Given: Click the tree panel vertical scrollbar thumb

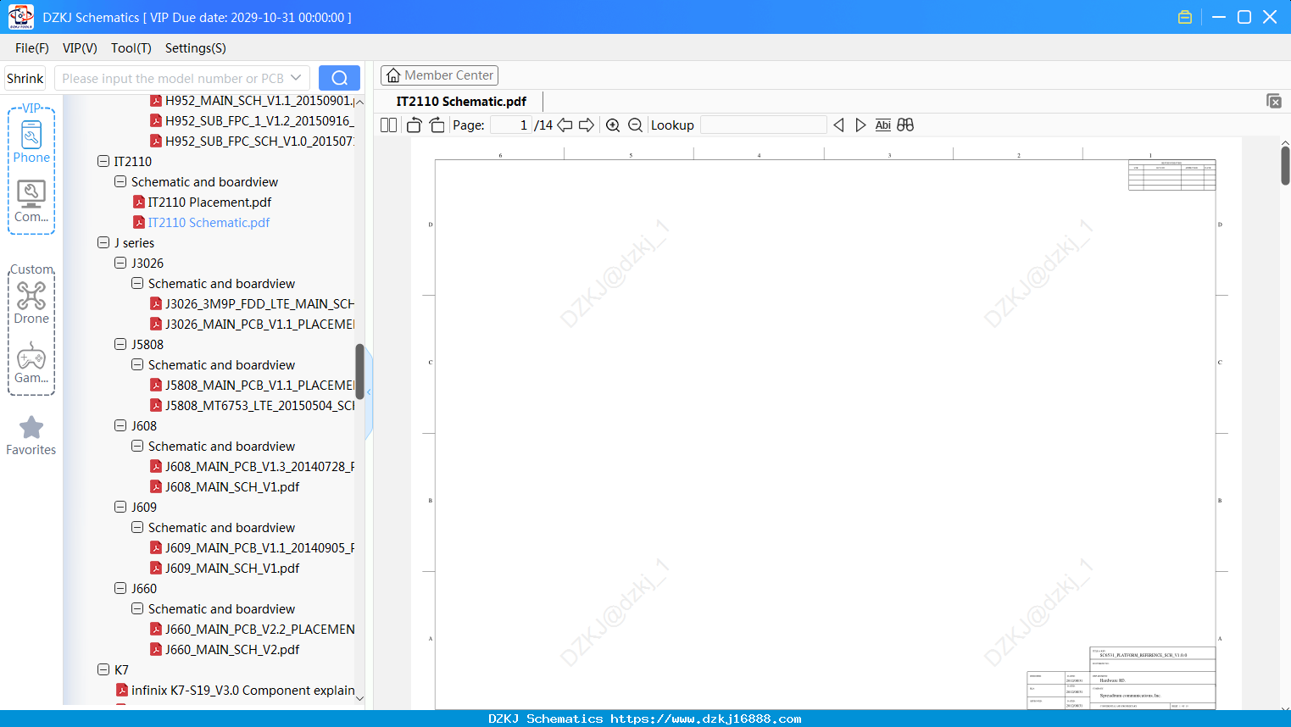Looking at the screenshot, I should click(359, 371).
